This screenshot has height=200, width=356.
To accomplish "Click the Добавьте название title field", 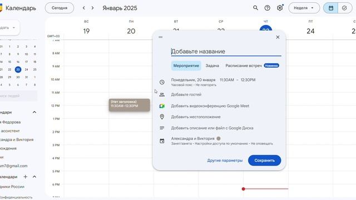I will (x=226, y=52).
